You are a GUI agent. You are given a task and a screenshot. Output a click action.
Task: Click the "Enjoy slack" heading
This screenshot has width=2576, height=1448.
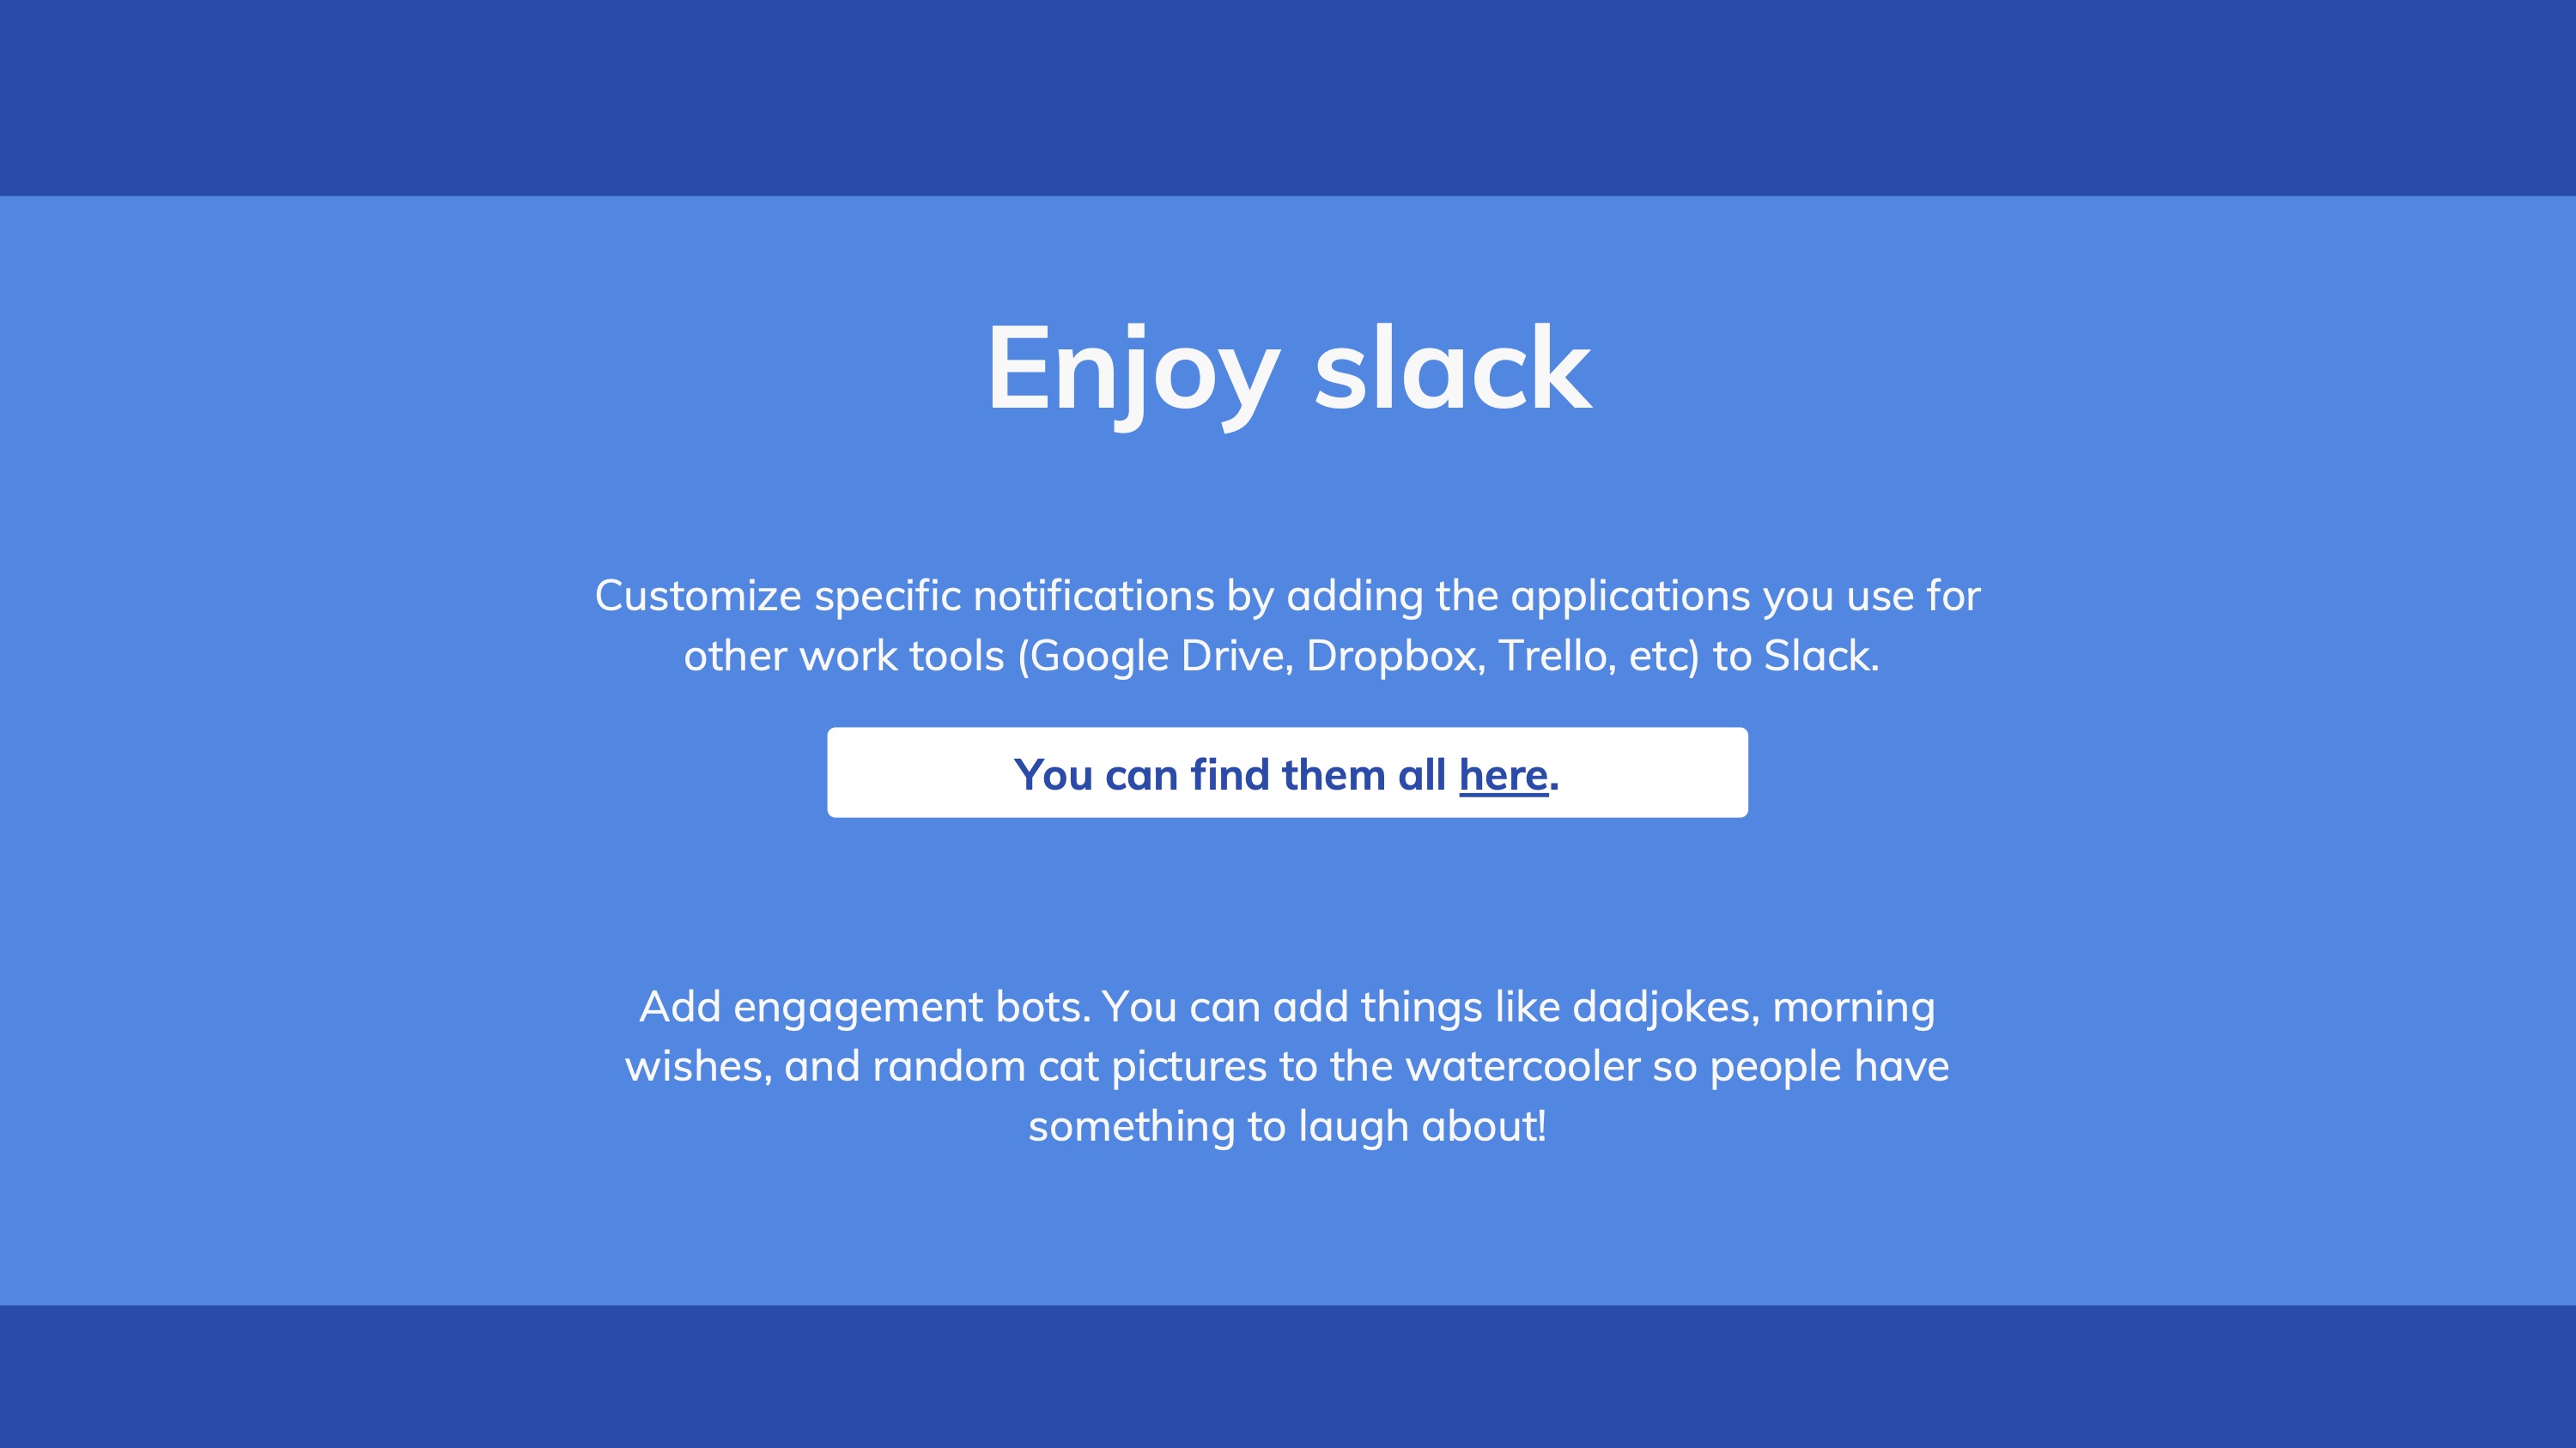tap(1288, 369)
